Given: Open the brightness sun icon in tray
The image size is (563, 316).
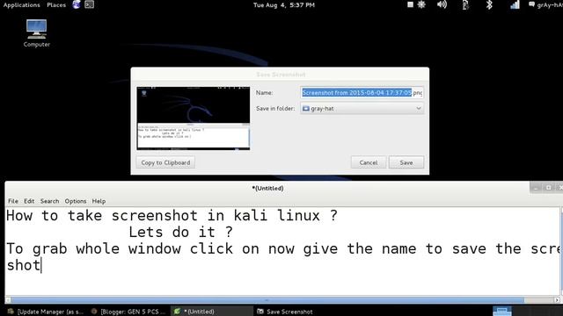Looking at the screenshot, I should (x=421, y=4).
